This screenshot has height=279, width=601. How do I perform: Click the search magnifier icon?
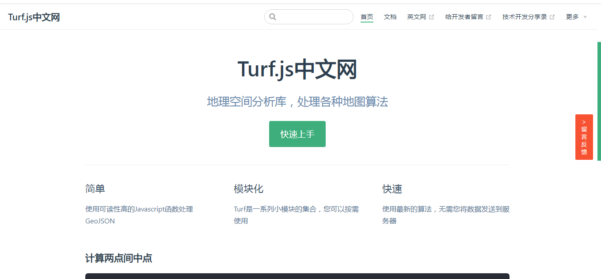[273, 17]
